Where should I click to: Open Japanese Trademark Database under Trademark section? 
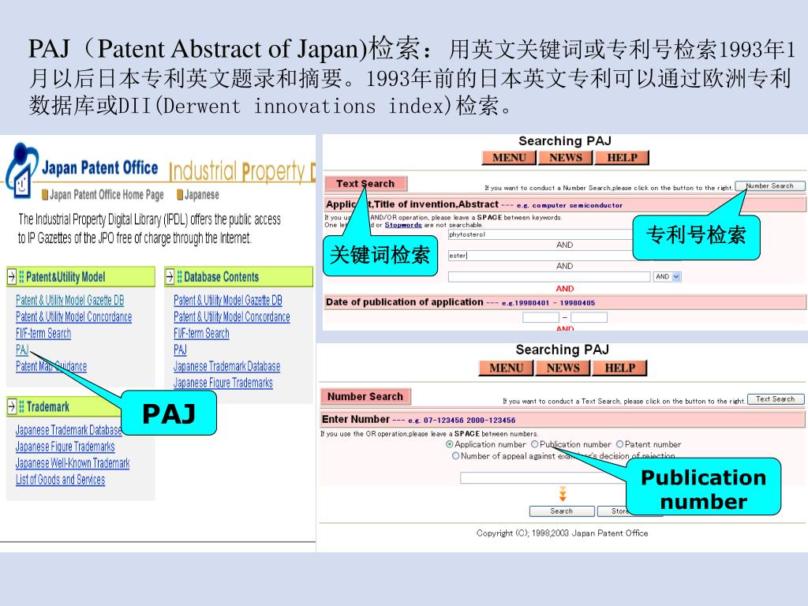point(69,430)
